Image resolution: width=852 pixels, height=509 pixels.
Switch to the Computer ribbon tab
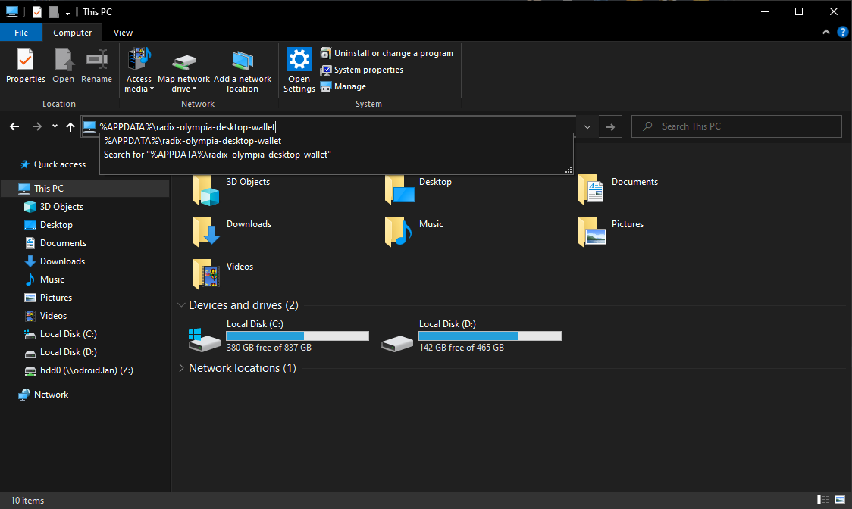(x=72, y=33)
